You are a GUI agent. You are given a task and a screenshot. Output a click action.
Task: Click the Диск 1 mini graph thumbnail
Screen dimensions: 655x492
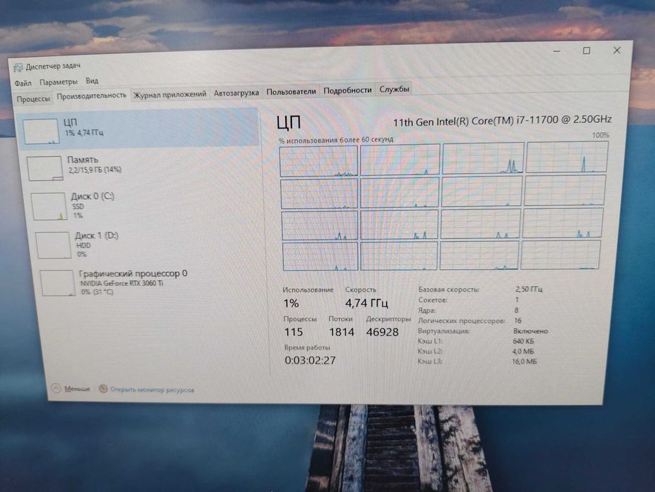coord(53,245)
